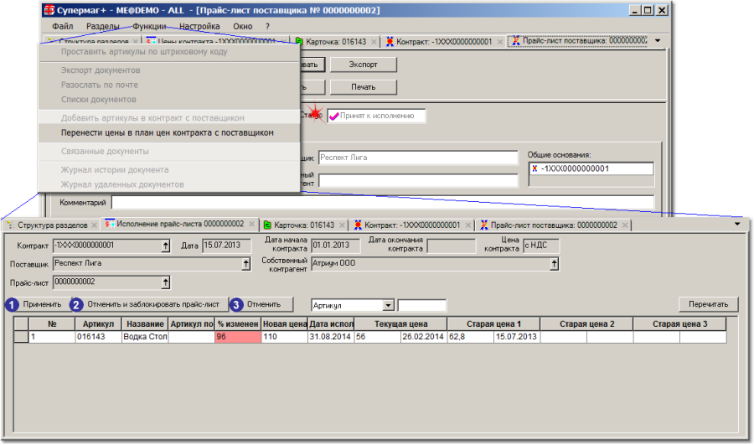Click the Дата начала контракта field 01.01.2013
This screenshot has width=754, height=445.
[335, 246]
